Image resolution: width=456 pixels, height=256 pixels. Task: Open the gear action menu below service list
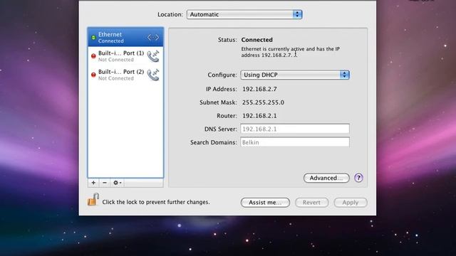point(117,183)
